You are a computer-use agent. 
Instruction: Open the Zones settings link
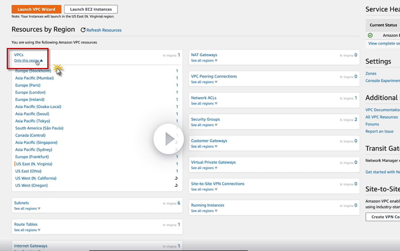[371, 74]
